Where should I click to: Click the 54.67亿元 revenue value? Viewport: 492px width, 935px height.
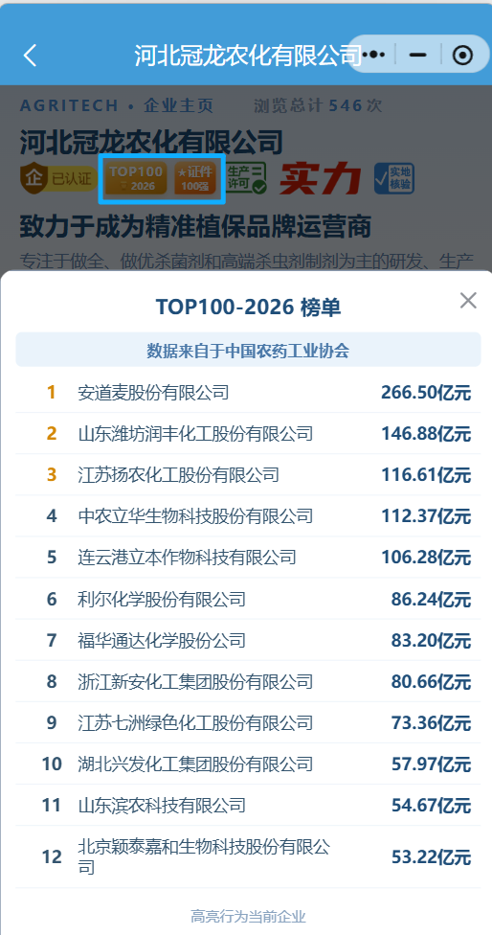click(x=432, y=807)
